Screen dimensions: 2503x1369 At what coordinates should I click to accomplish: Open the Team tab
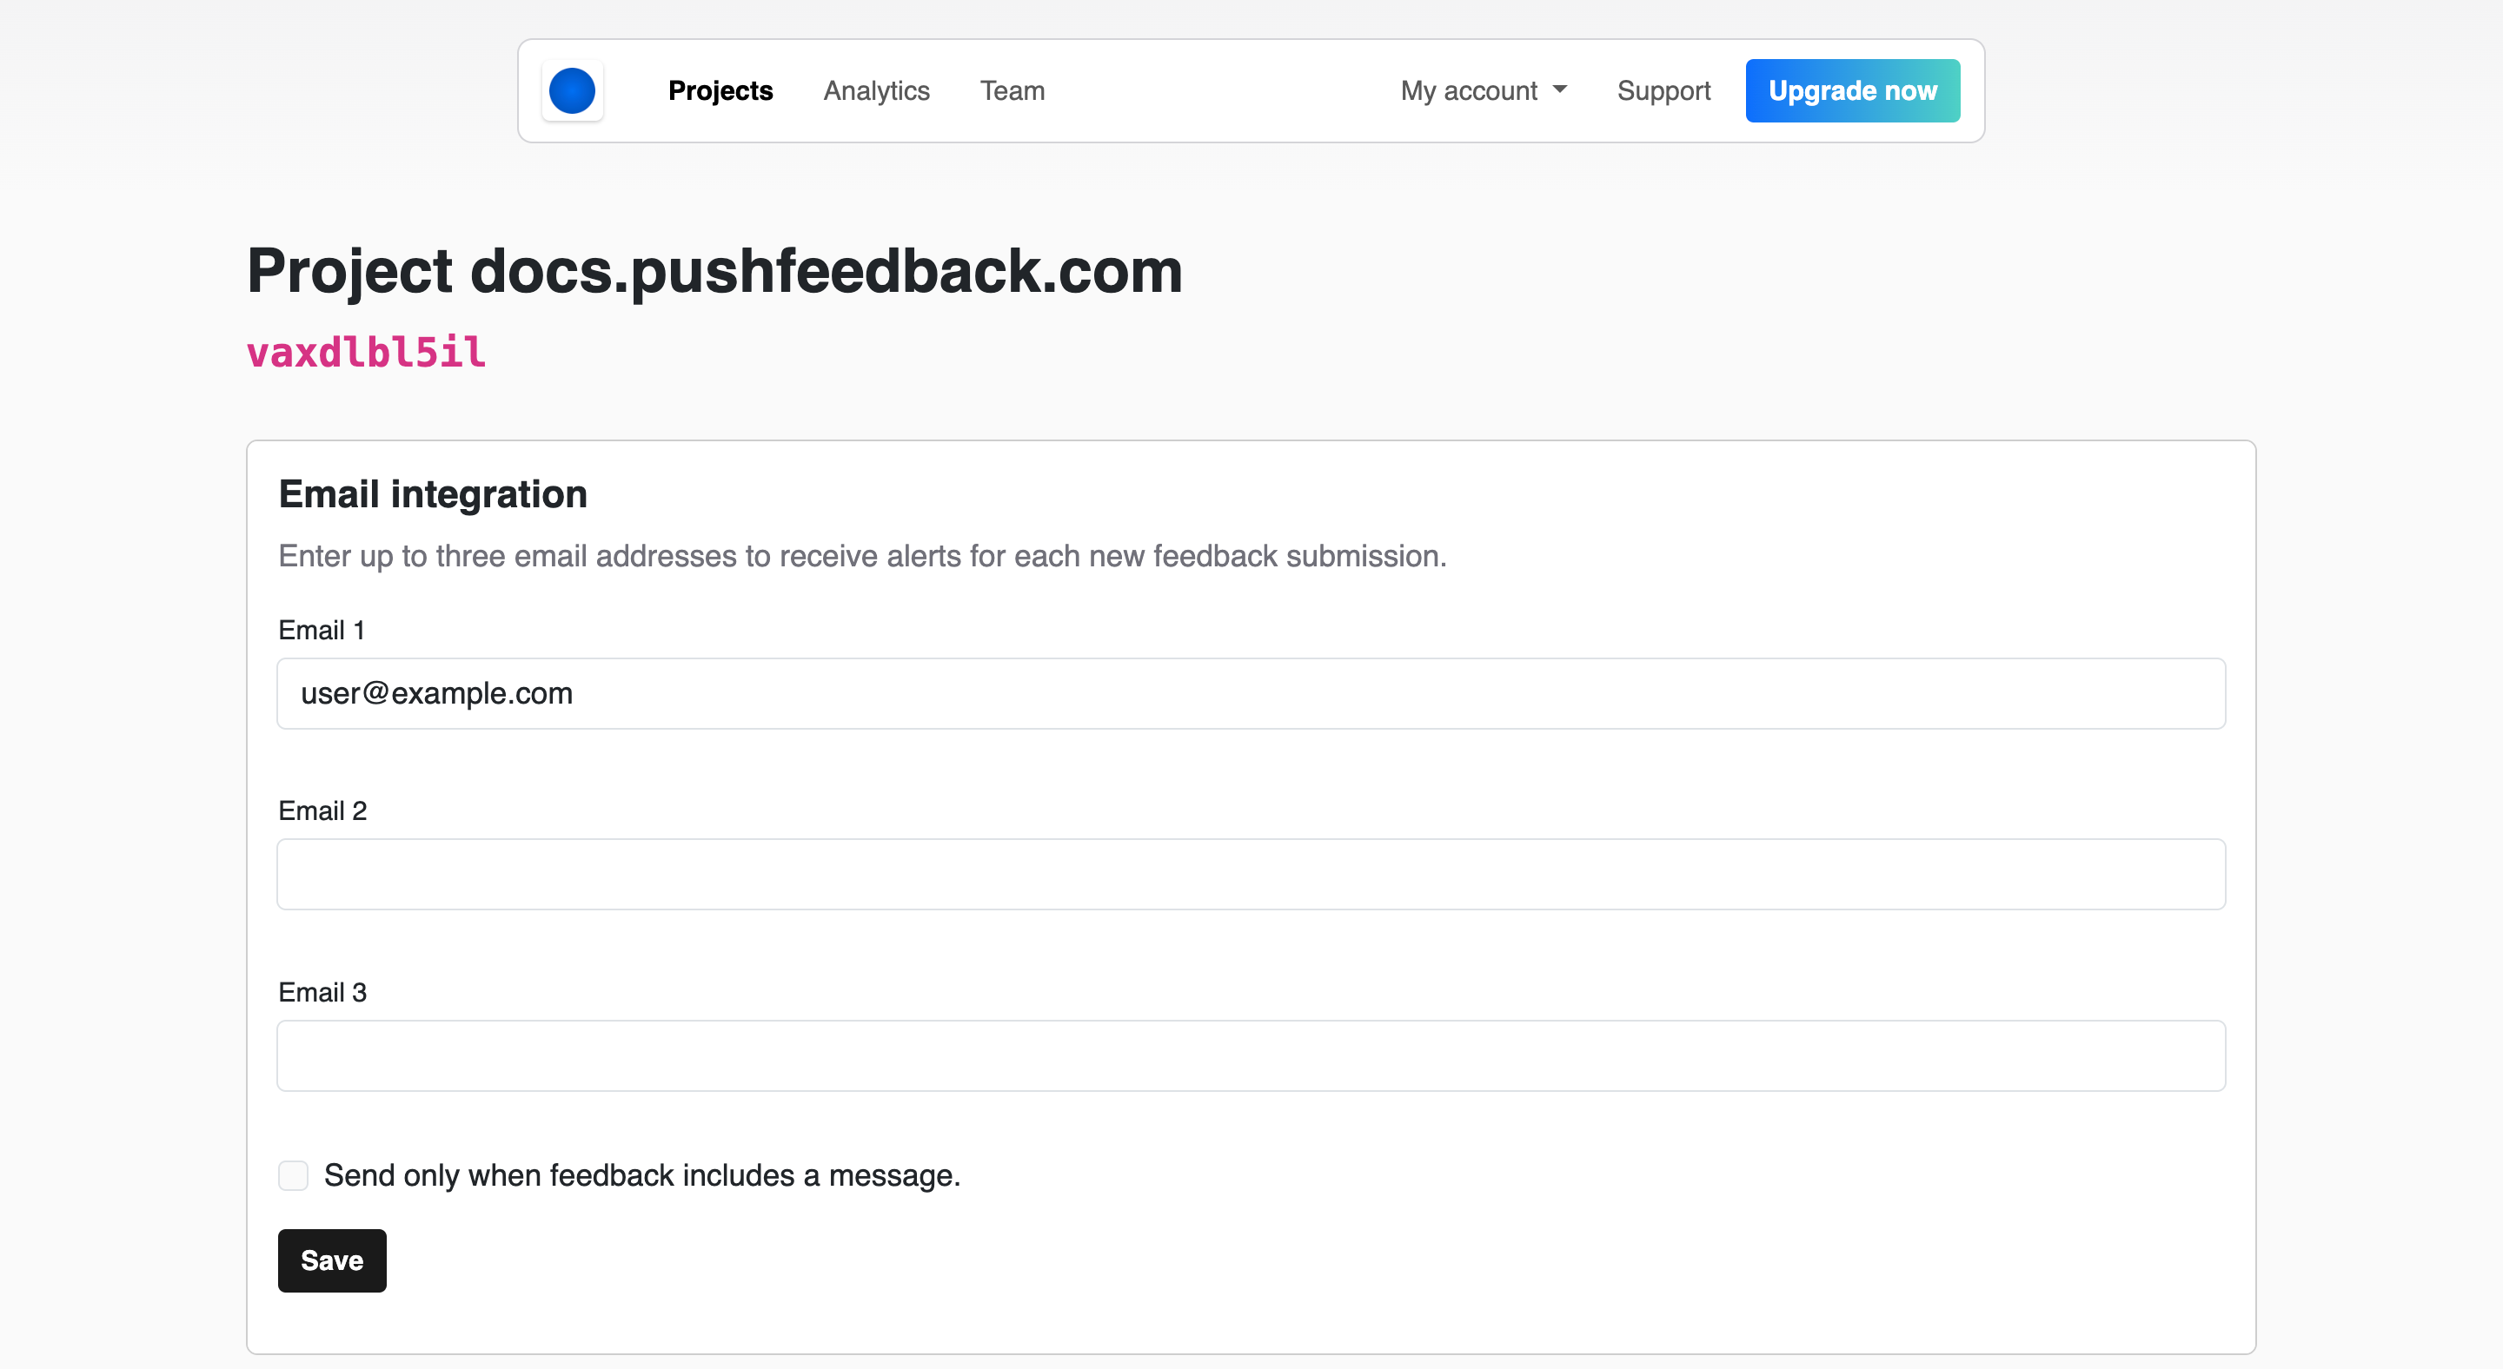pos(1012,91)
